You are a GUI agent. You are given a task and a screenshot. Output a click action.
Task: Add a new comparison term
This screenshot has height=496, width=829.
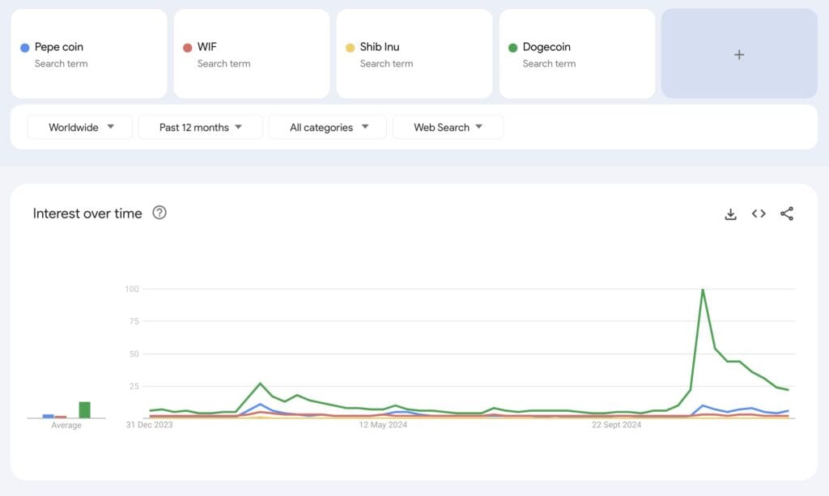[738, 54]
